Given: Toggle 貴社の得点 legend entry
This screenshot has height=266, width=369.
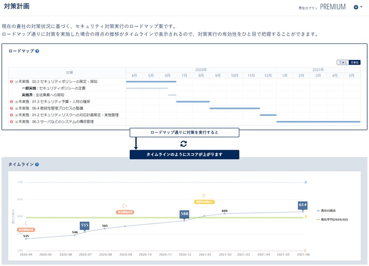Looking at the screenshot, I should [x=326, y=211].
